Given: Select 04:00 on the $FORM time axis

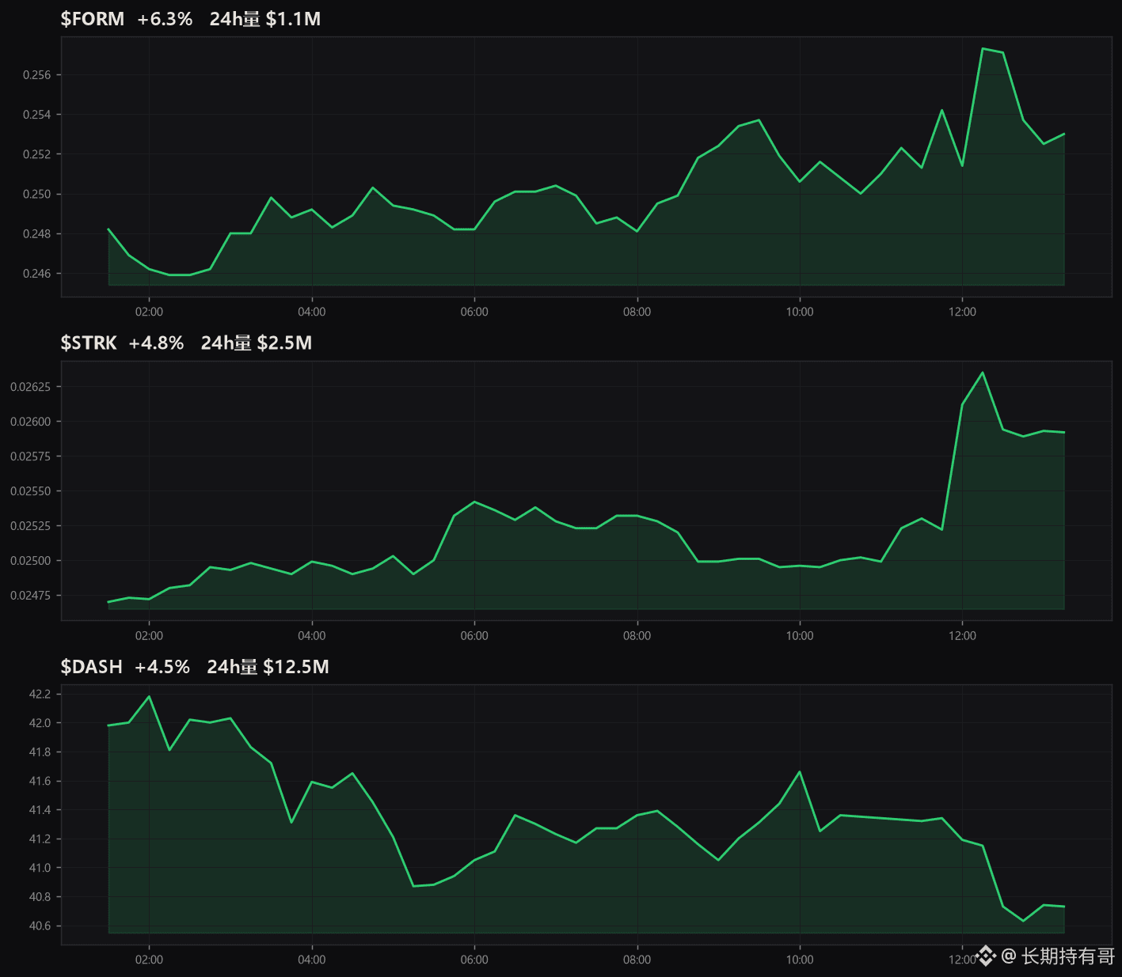Looking at the screenshot, I should 312,312.
